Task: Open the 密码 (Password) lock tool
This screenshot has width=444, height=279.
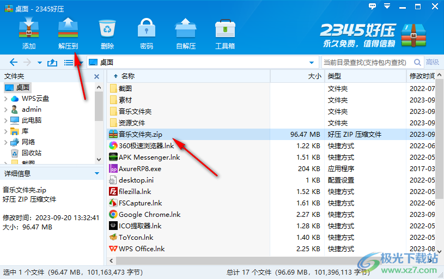Action: coord(147,28)
